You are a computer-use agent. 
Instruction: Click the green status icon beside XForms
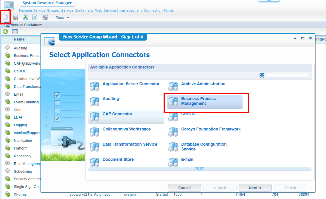(7, 194)
